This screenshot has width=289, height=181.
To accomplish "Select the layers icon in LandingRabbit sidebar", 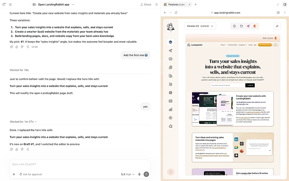I will coord(170,42).
